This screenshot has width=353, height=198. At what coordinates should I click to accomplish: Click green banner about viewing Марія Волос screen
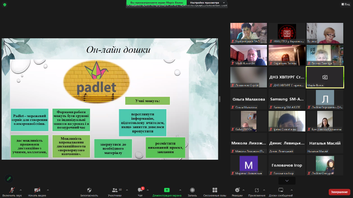(x=157, y=3)
